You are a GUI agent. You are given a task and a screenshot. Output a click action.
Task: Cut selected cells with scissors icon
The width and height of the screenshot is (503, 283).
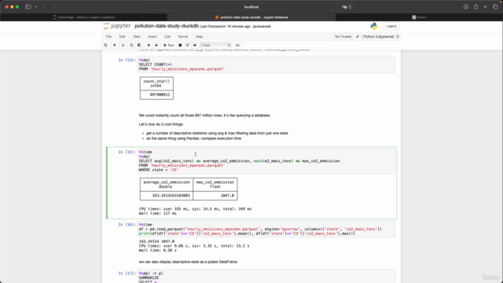coord(123,46)
